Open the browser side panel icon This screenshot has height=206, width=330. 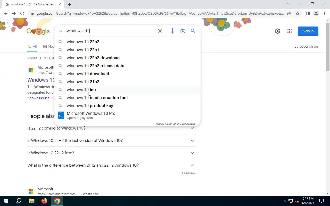click(x=308, y=13)
